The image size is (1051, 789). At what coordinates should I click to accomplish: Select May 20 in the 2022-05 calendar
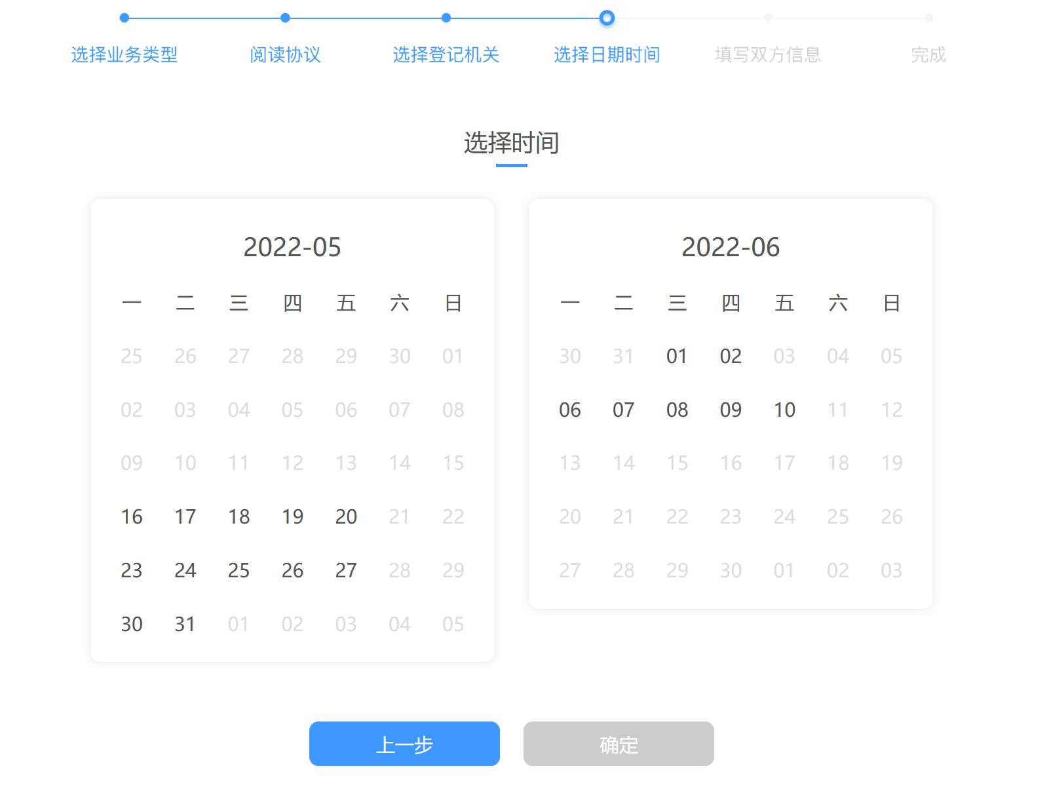346,516
